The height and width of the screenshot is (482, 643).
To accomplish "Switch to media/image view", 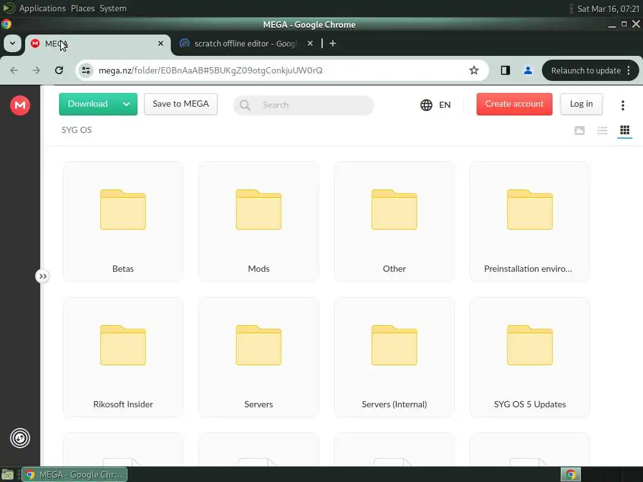I will (579, 131).
